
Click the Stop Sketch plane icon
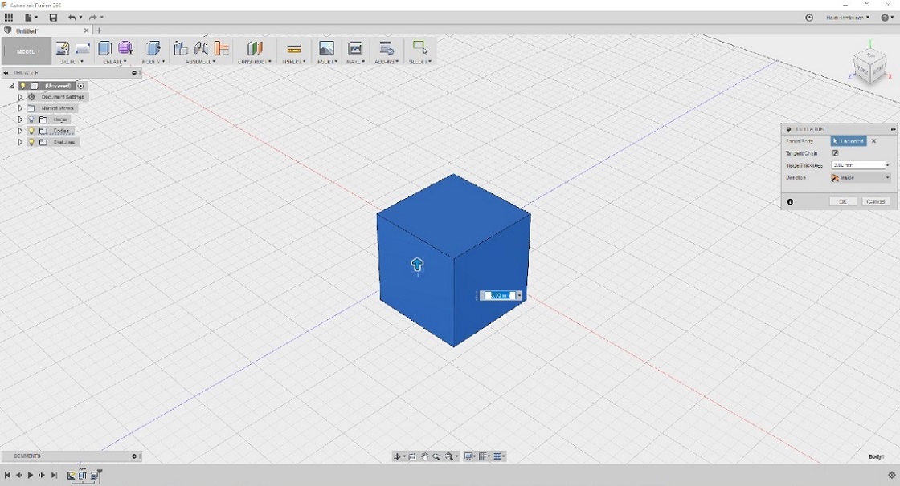point(83,48)
